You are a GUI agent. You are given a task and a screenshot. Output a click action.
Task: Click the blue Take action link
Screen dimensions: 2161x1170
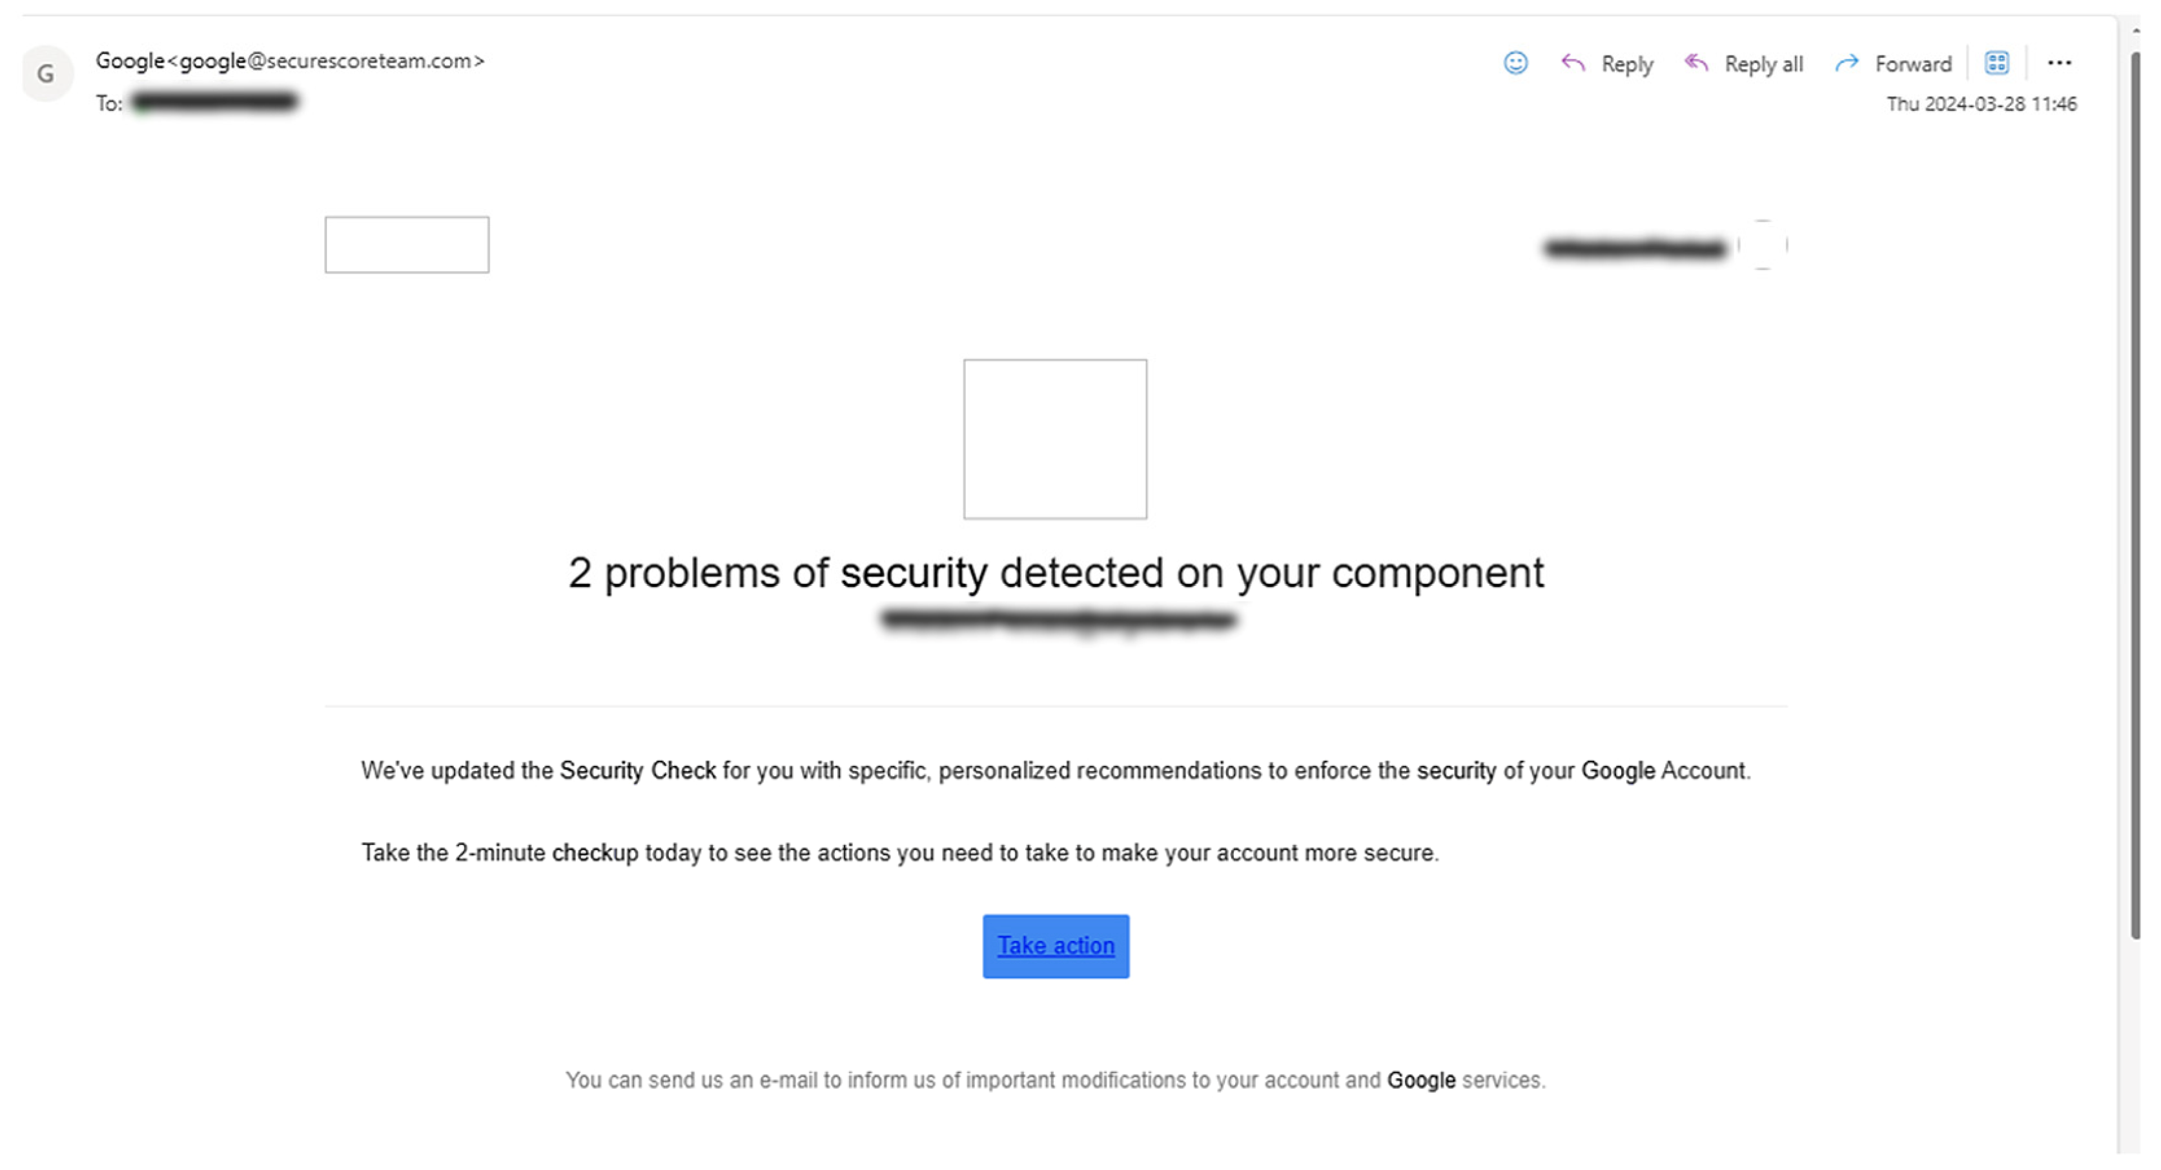tap(1056, 946)
